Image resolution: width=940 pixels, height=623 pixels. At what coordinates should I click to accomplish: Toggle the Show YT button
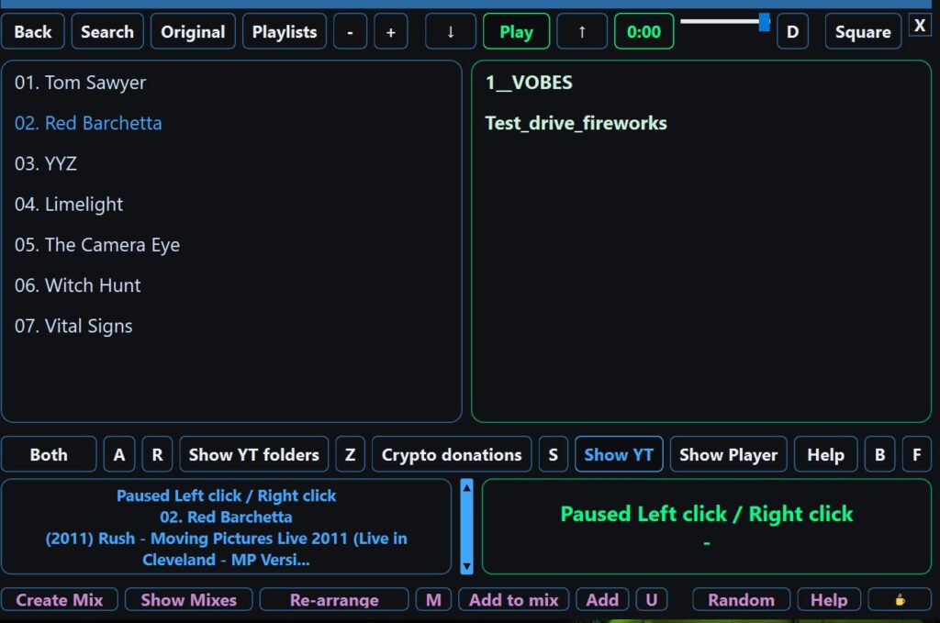619,454
